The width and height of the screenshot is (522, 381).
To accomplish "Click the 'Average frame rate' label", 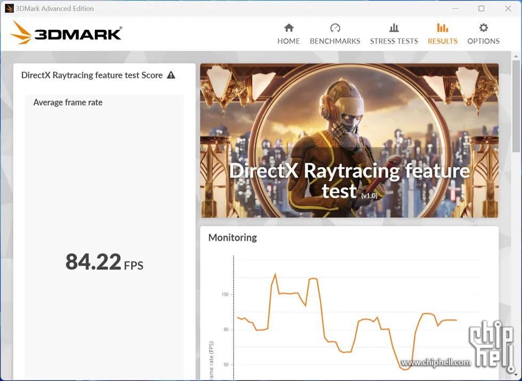I will coord(68,103).
